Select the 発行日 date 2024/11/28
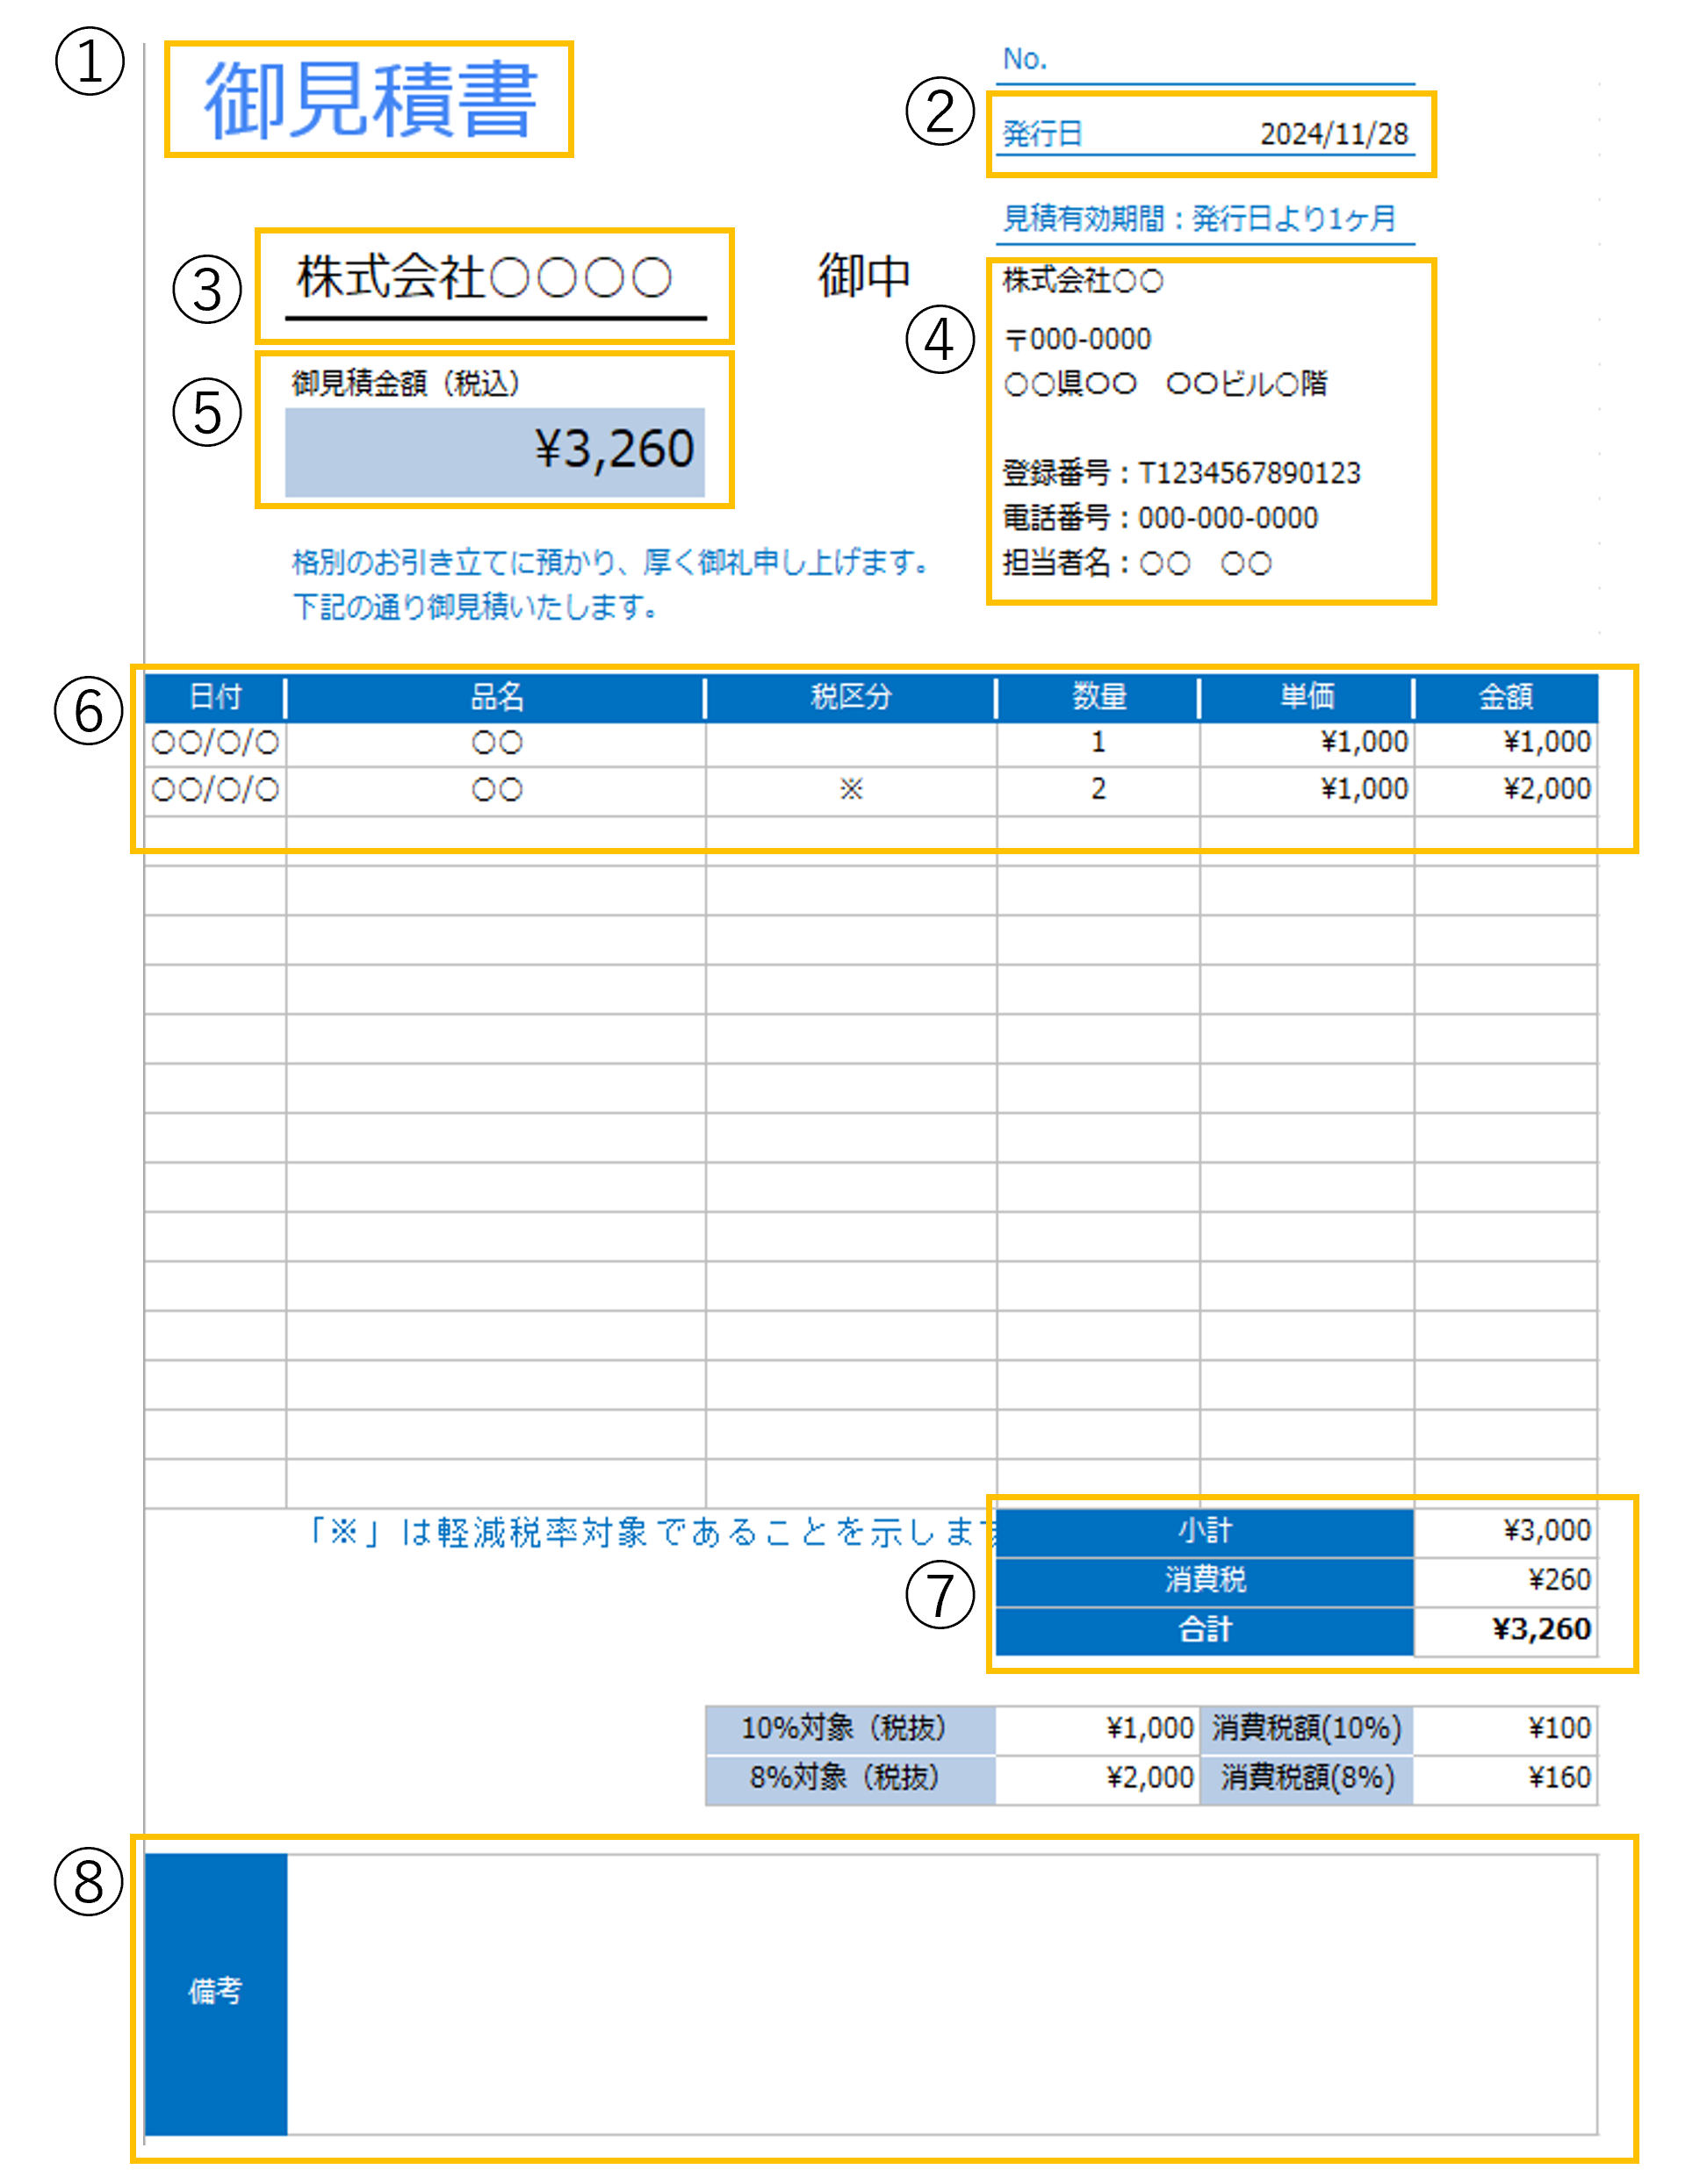 point(1336,132)
